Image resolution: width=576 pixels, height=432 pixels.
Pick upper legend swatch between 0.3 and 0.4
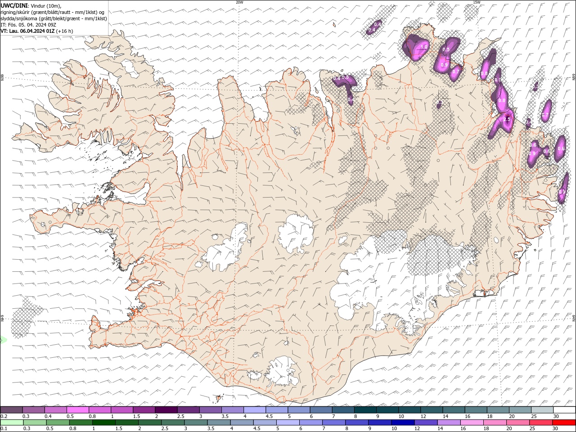[33, 410]
